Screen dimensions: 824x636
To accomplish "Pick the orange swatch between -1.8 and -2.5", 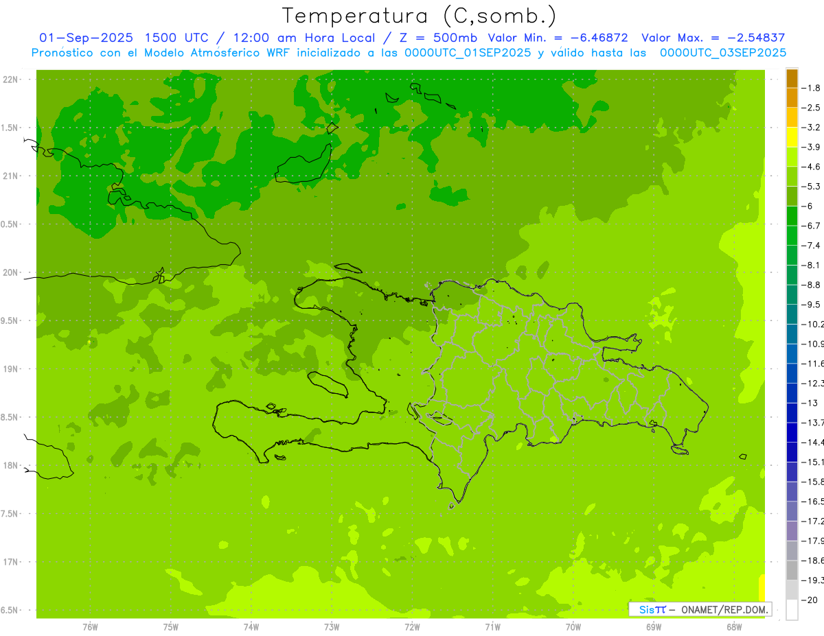I will coord(792,98).
